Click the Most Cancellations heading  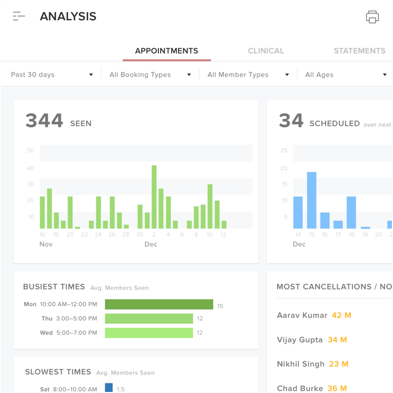(x=334, y=287)
